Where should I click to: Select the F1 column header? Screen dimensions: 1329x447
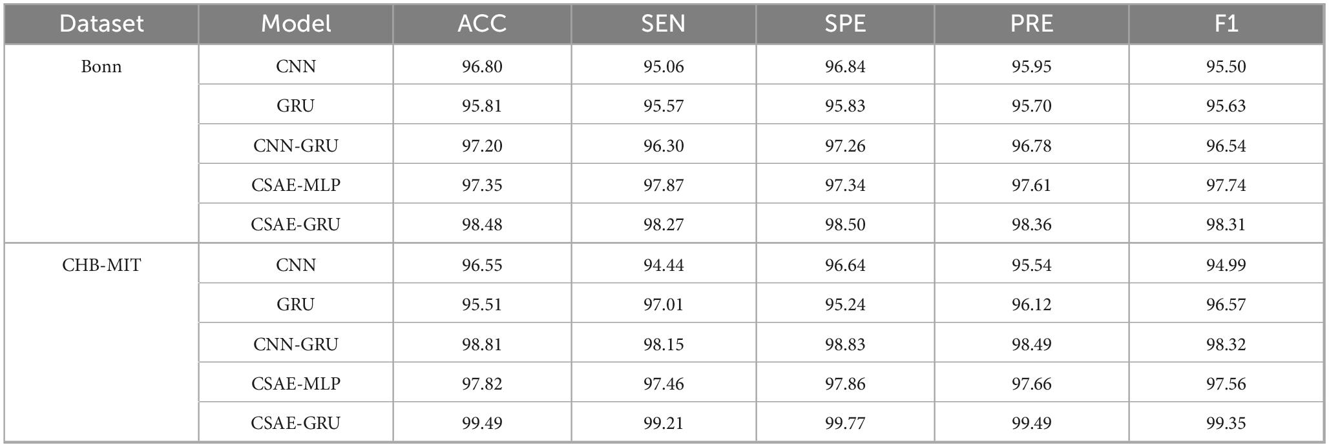coord(1226,24)
